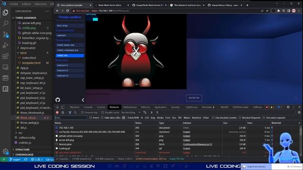This screenshot has width=303, height=170.
Task: Toggle Hide data URLs checkbox
Action: [102, 118]
